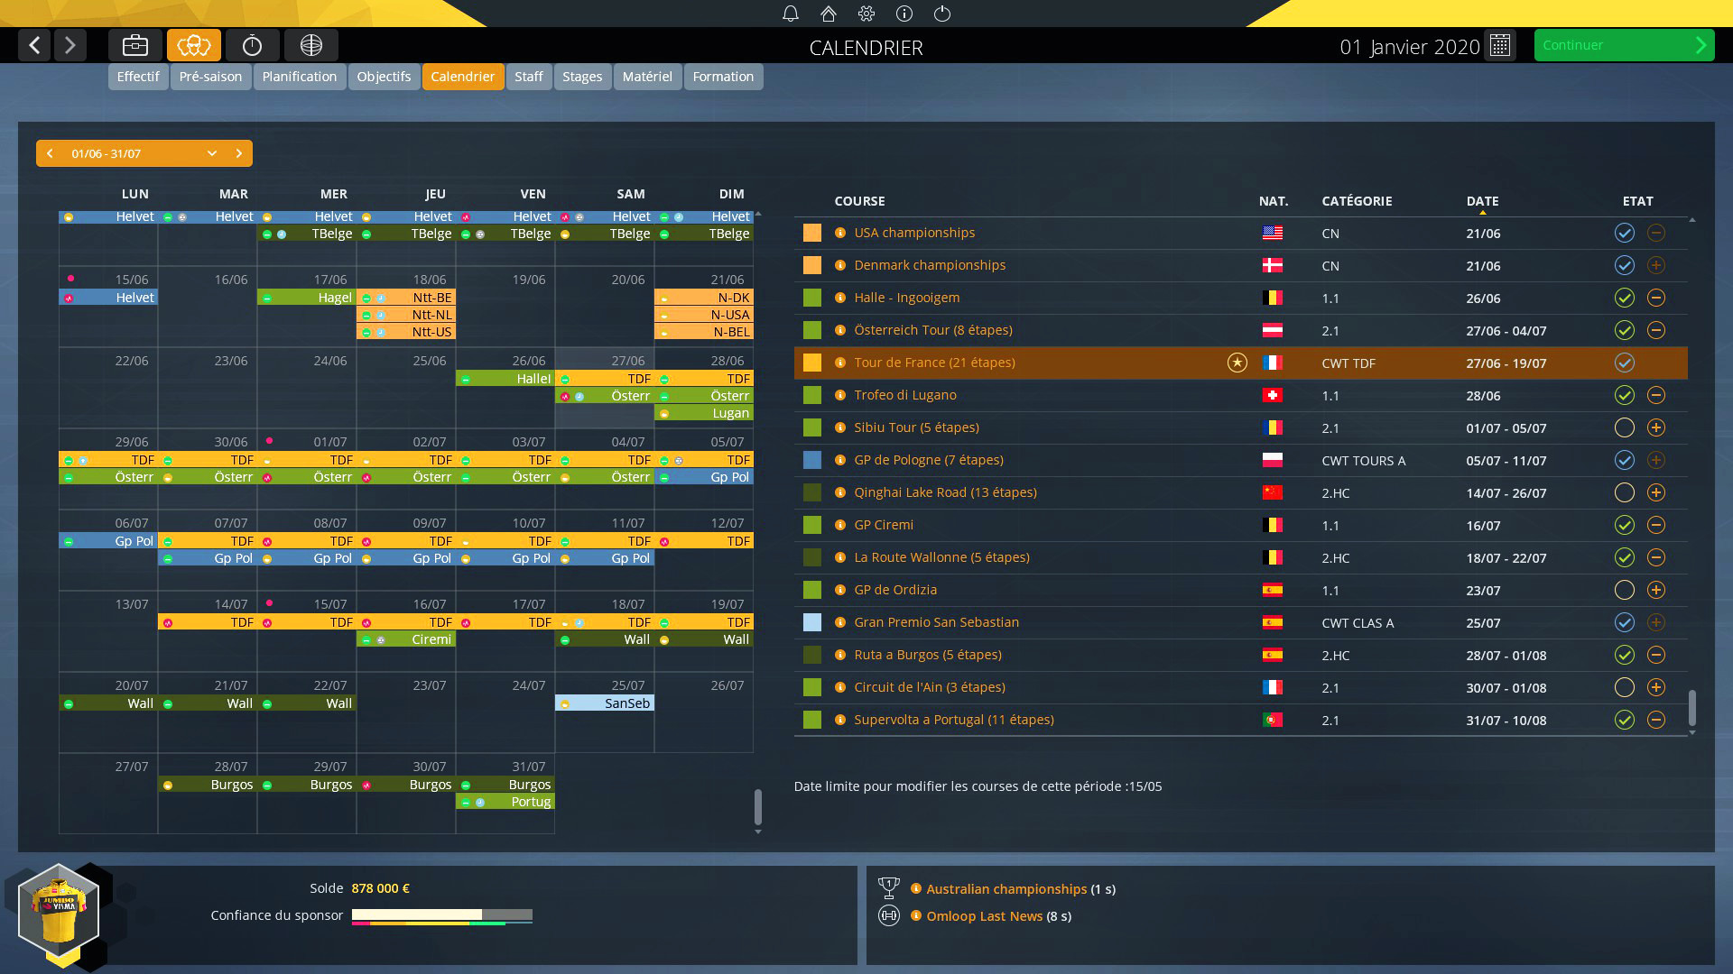This screenshot has height=974, width=1733.
Task: Click the settings gear icon
Action: tap(866, 14)
